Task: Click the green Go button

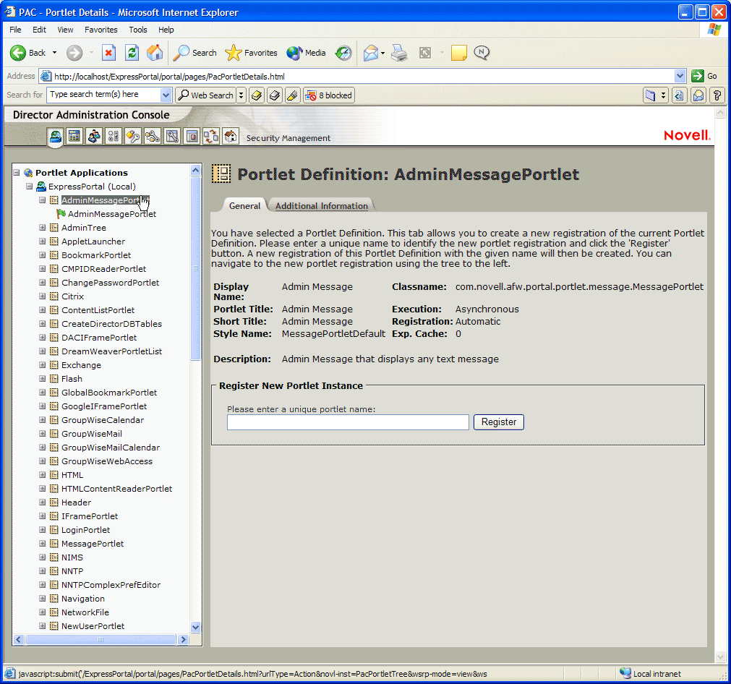Action: 704,76
